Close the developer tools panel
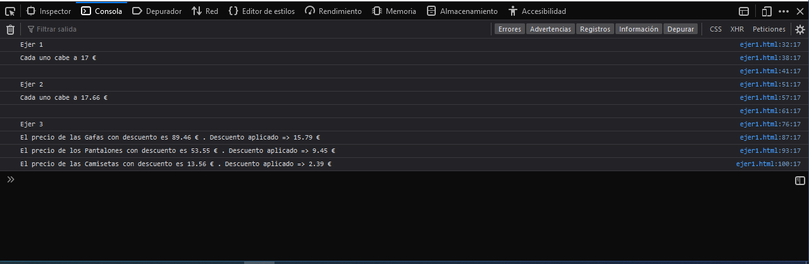Viewport: 809px width, 264px height. 801,11
